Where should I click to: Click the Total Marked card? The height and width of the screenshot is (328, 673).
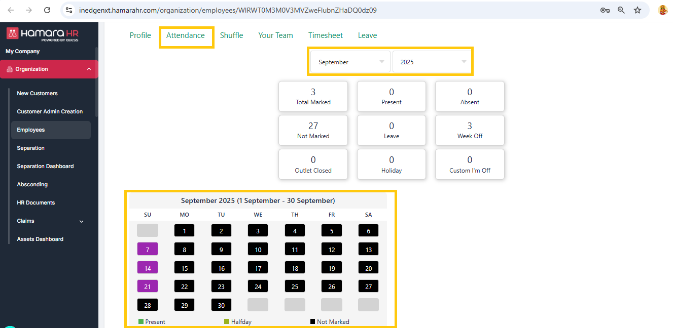coord(313,96)
